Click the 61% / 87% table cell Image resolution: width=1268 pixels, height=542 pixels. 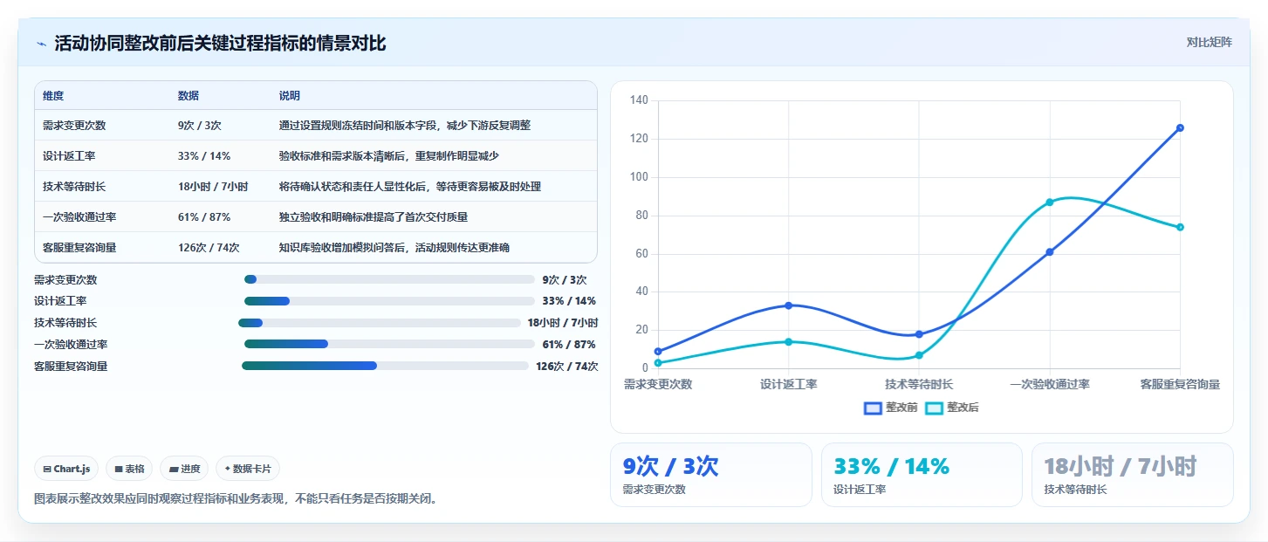pyautogui.click(x=204, y=217)
